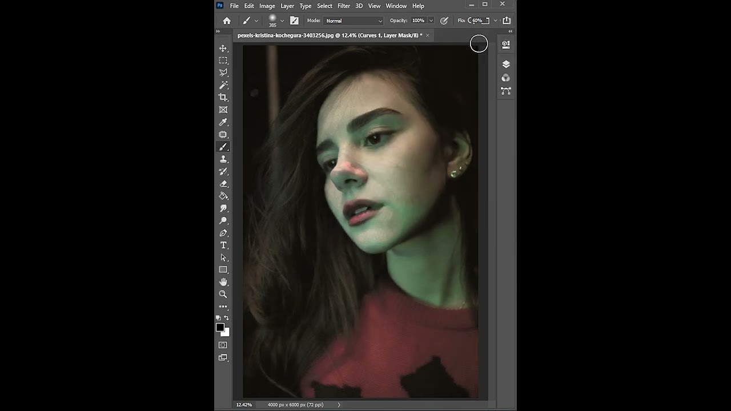The height and width of the screenshot is (411, 731).
Task: Select the Zoom tool
Action: click(223, 294)
